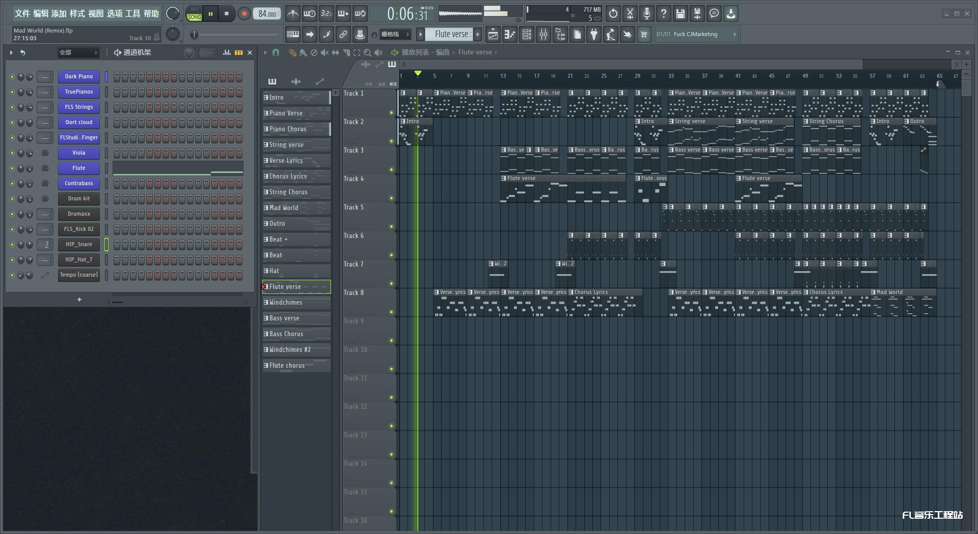Screen dimensions: 978x534
Task: Select the Drumaxx channel button
Action: pyautogui.click(x=79, y=214)
